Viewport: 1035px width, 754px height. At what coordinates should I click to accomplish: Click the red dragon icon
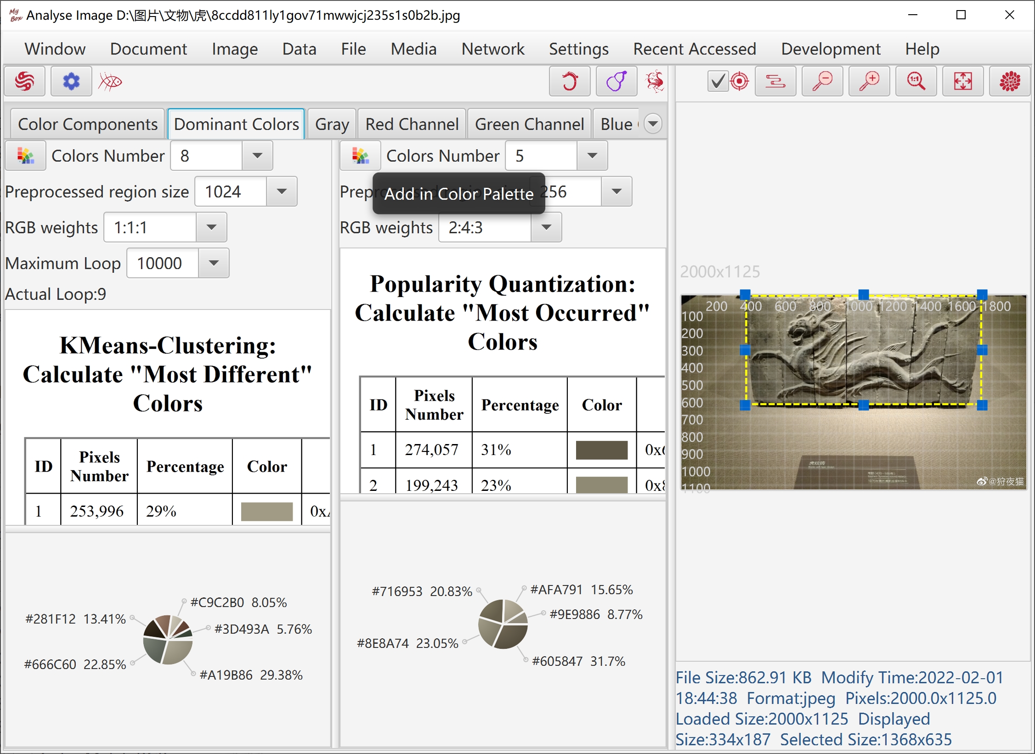point(655,82)
